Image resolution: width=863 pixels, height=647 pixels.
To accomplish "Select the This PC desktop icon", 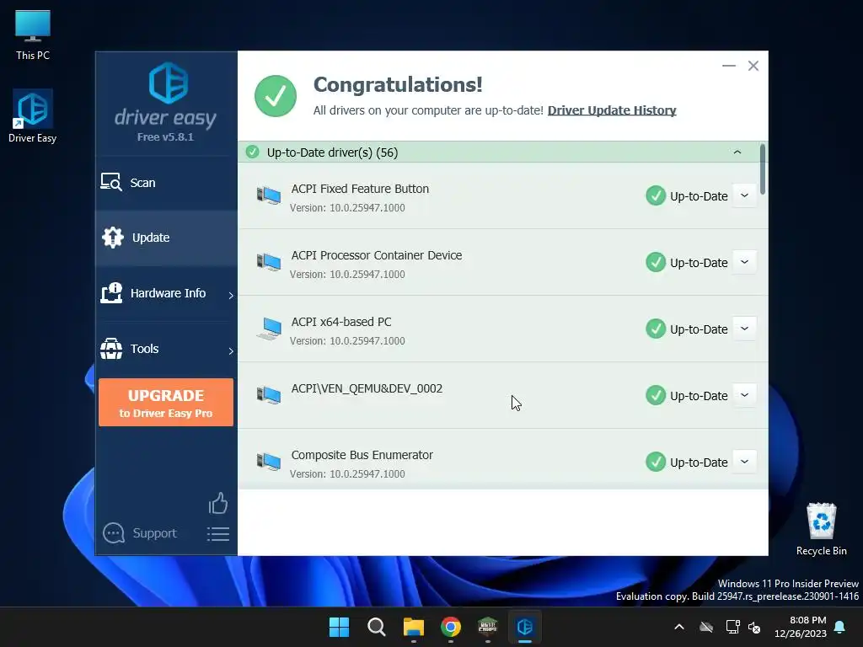I will 33,35.
